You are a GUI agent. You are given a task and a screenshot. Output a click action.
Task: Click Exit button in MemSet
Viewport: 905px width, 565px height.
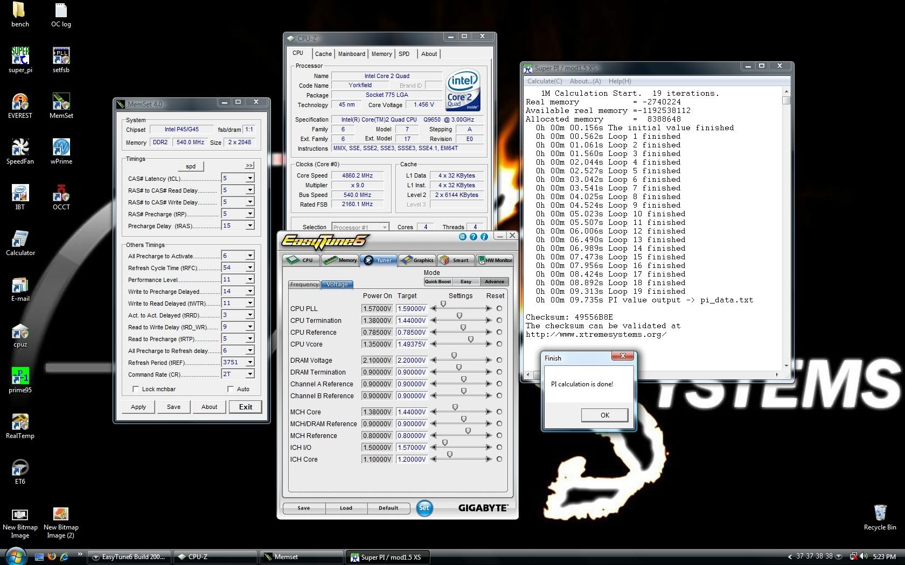click(x=246, y=407)
